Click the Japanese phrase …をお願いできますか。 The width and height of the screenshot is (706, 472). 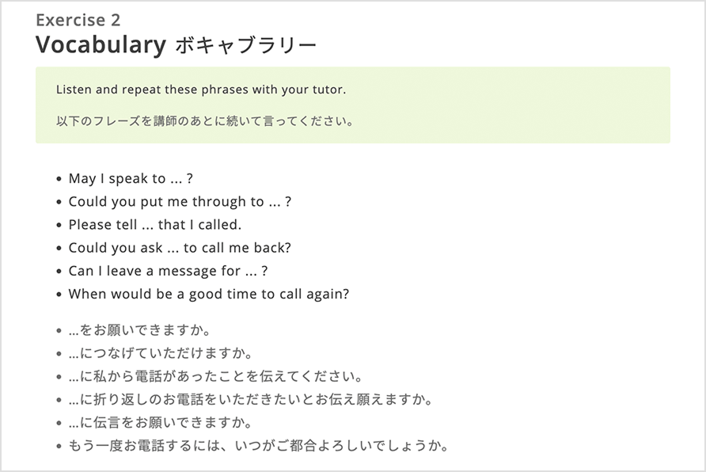point(139,330)
